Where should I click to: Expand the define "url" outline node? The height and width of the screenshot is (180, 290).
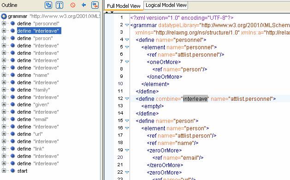pyautogui.click(x=4, y=134)
